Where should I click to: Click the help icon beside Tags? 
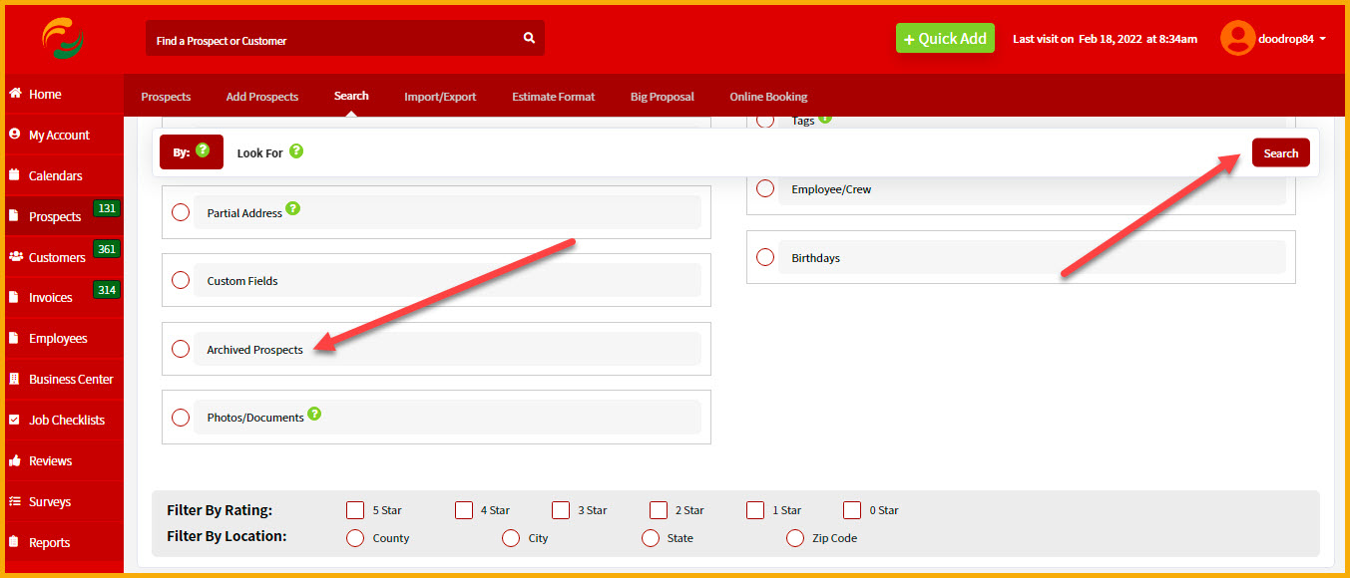pos(825,119)
